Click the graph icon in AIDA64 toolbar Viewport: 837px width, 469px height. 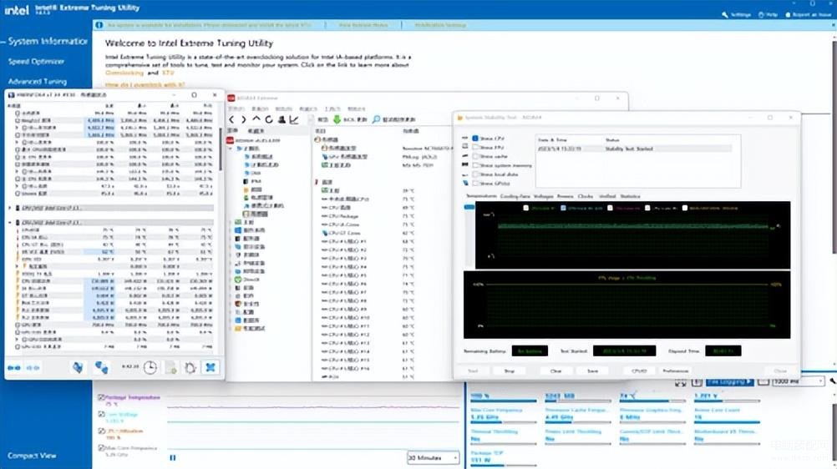point(293,119)
